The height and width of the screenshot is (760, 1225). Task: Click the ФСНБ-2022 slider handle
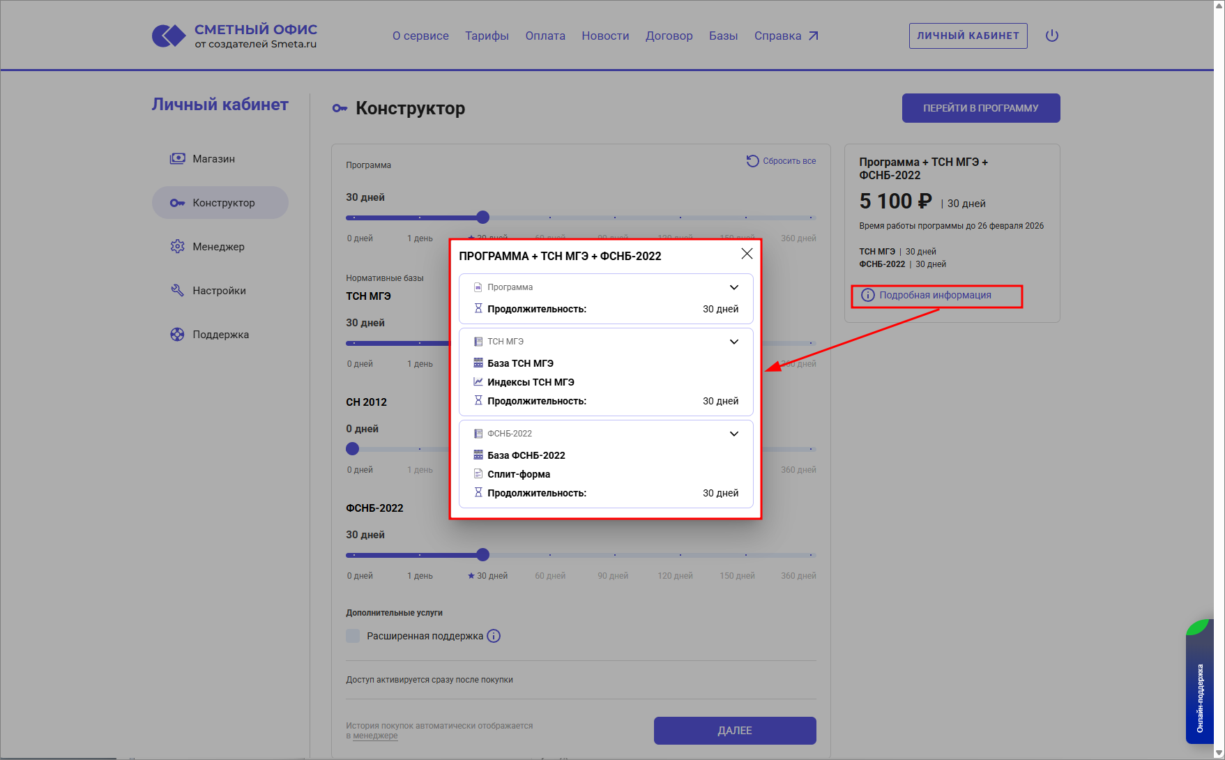click(x=482, y=555)
